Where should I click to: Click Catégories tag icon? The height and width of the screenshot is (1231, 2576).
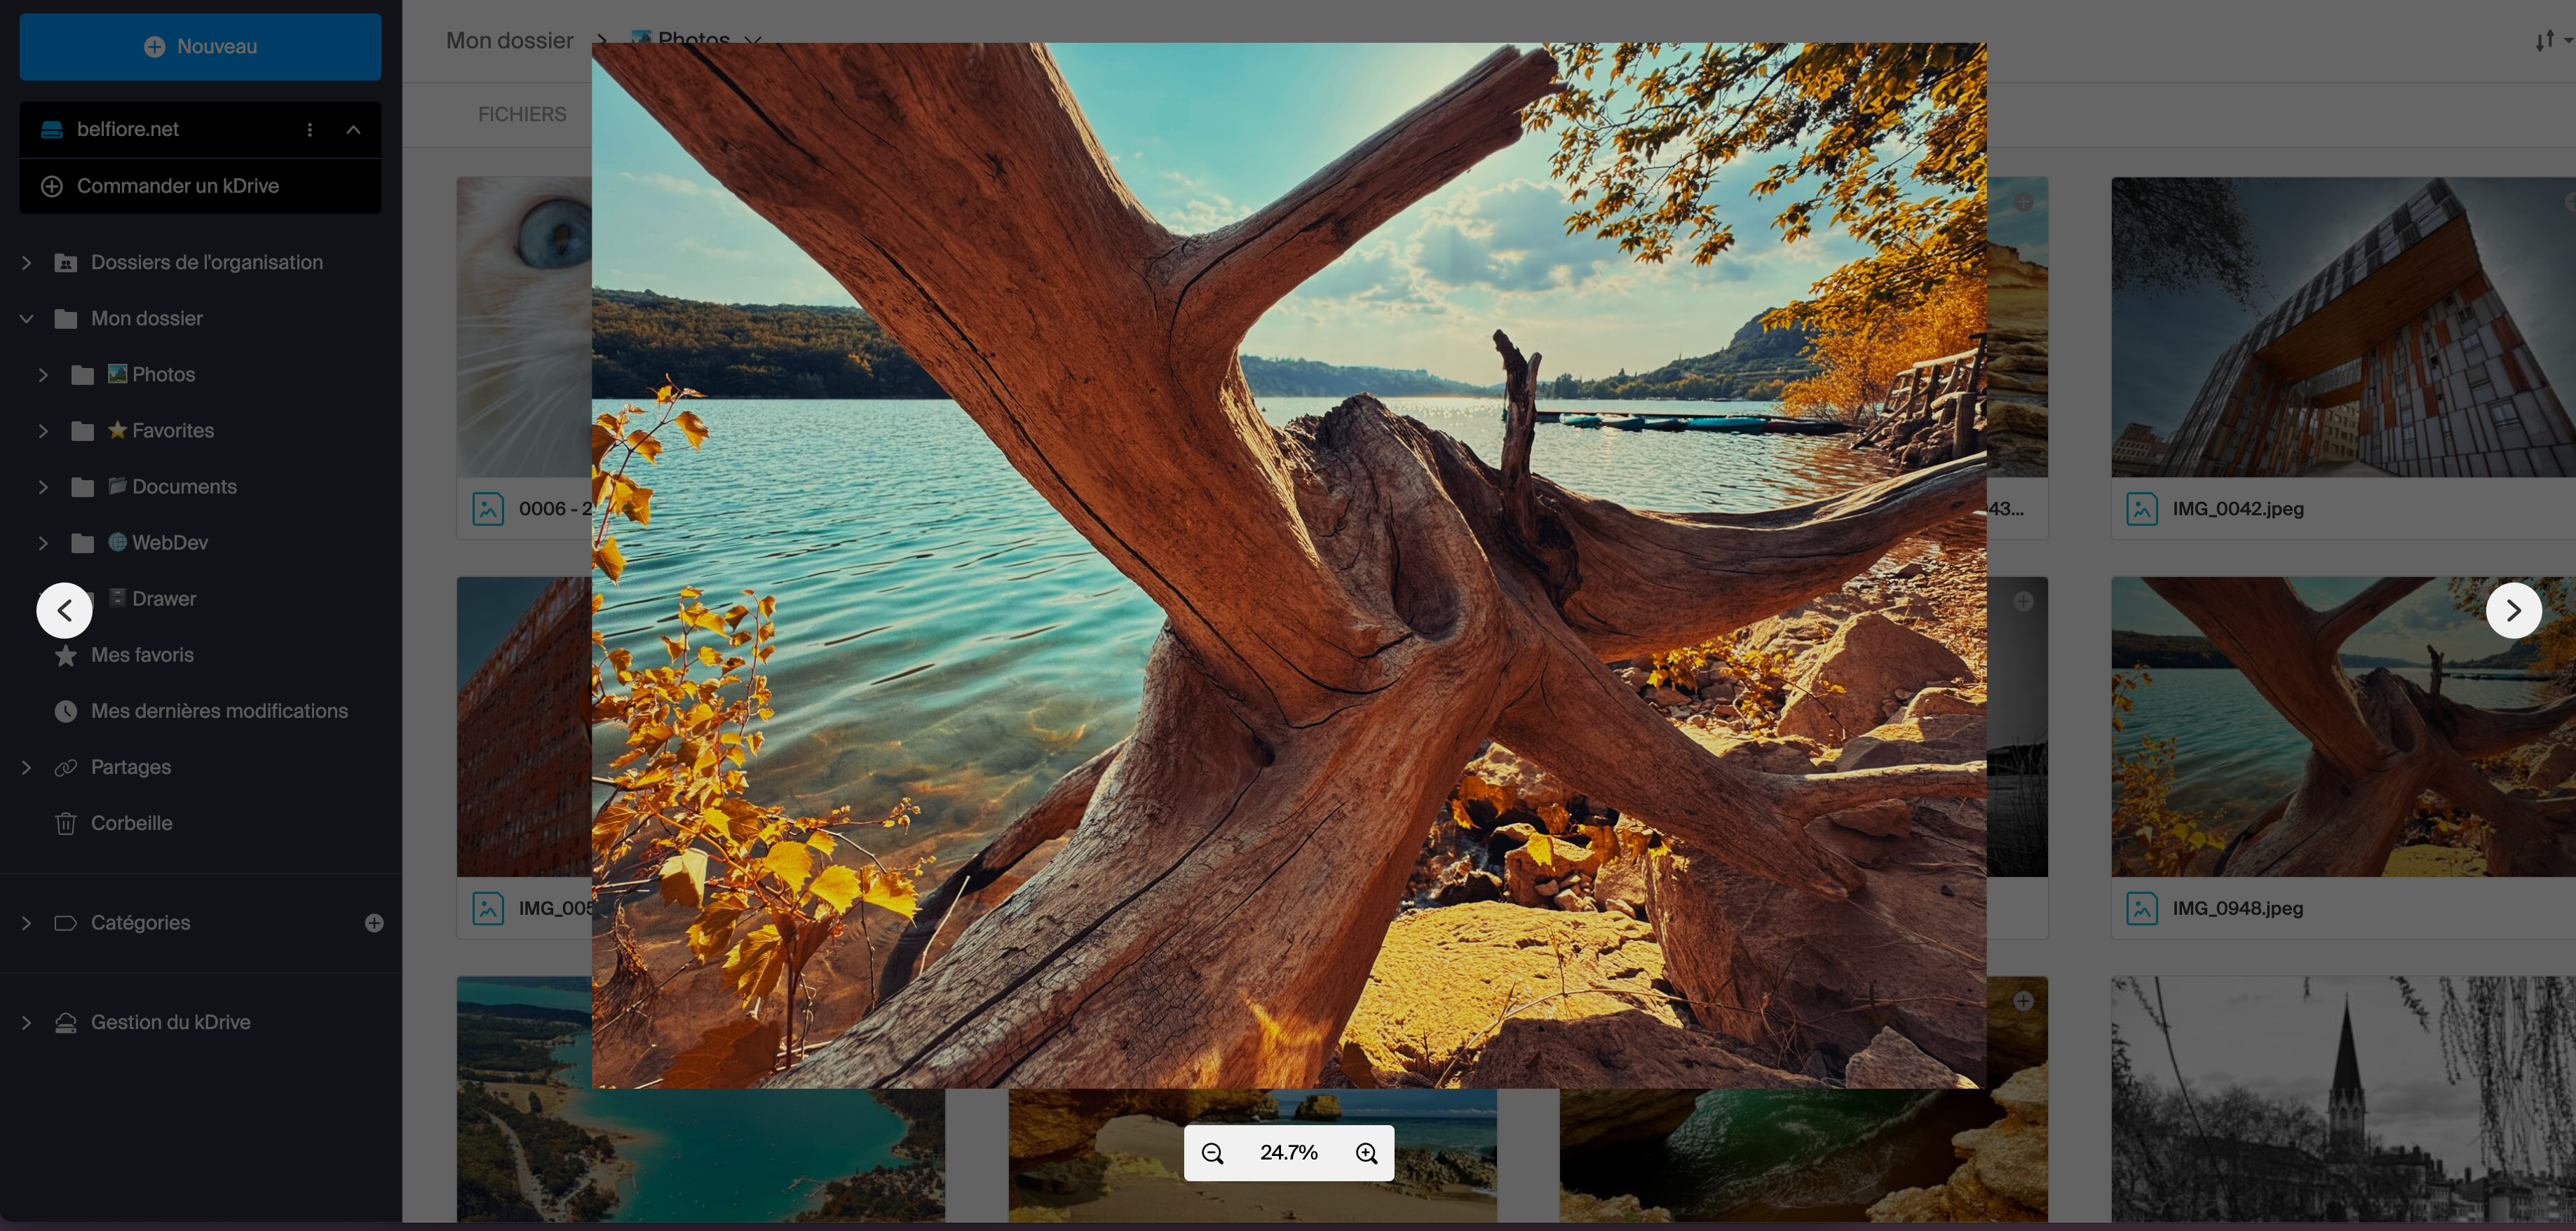(66, 923)
